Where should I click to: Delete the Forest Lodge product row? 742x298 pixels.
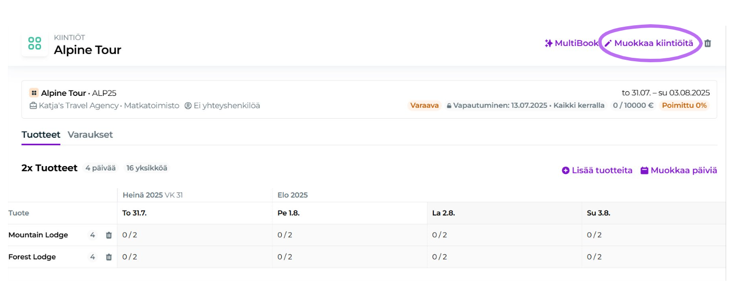pos(109,257)
